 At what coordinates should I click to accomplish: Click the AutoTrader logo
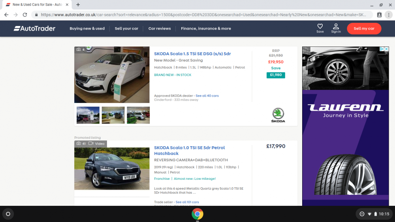pos(34,28)
